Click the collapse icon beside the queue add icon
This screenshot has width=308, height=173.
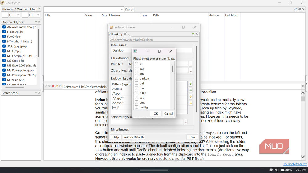[197, 34]
